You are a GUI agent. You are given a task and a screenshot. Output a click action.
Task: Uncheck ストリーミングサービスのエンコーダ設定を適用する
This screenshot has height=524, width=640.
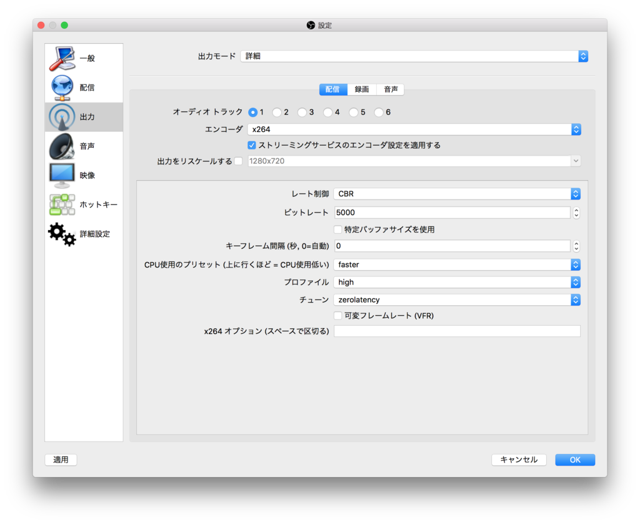[251, 144]
